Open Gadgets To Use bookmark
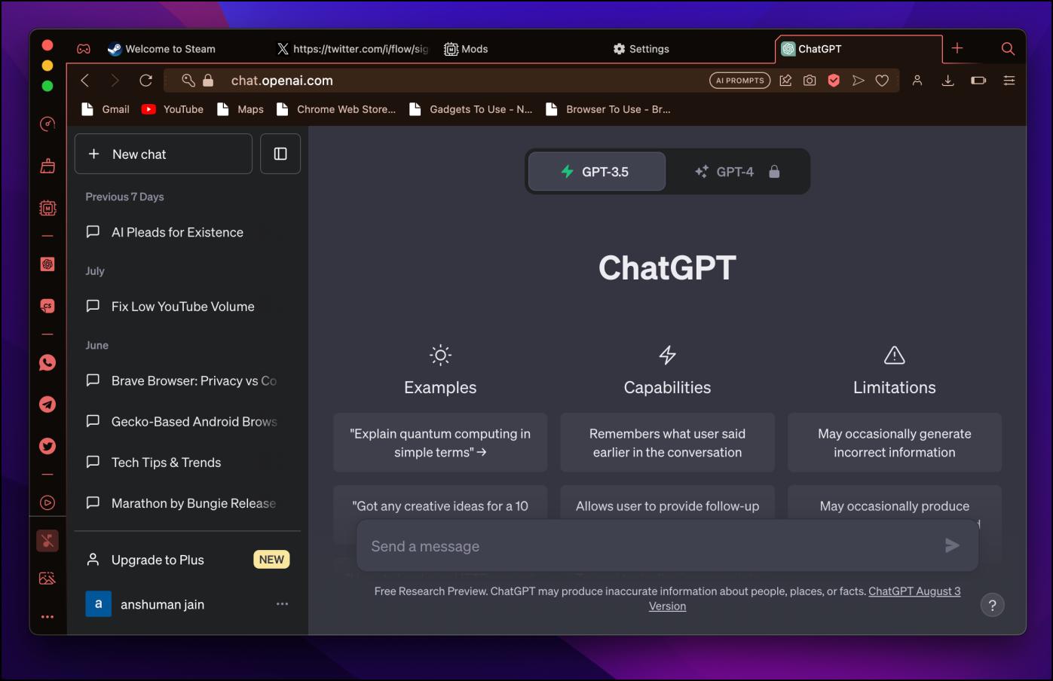This screenshot has height=681, width=1053. click(471, 109)
